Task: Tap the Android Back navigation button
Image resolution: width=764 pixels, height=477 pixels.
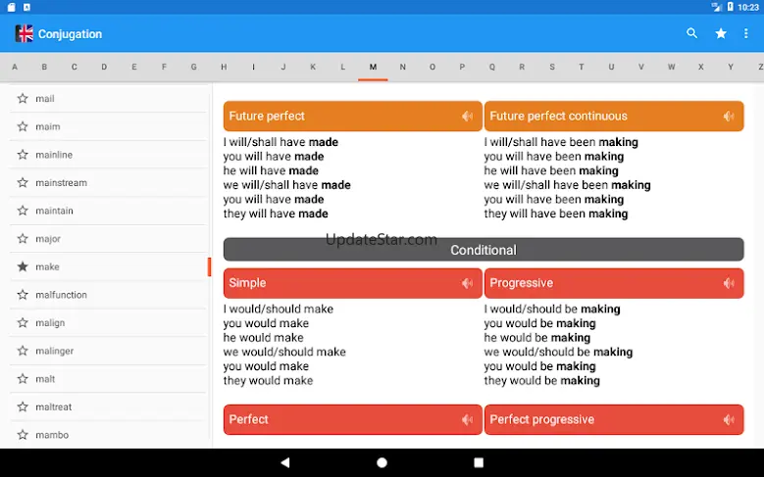Action: coord(285,462)
